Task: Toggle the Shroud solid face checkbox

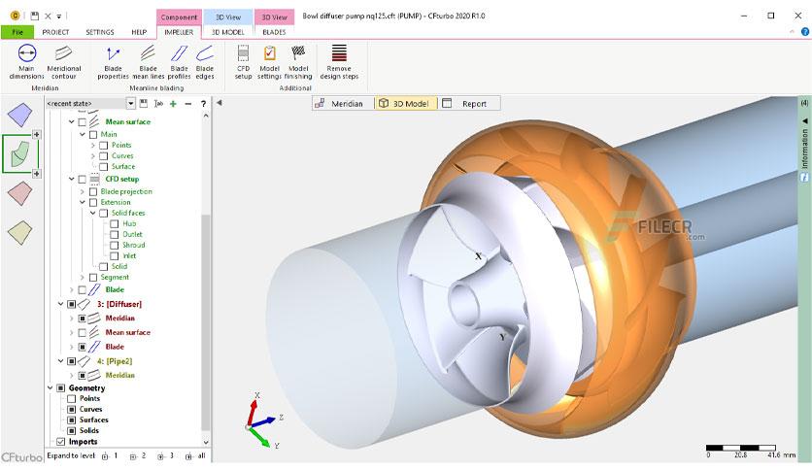Action: [114, 245]
